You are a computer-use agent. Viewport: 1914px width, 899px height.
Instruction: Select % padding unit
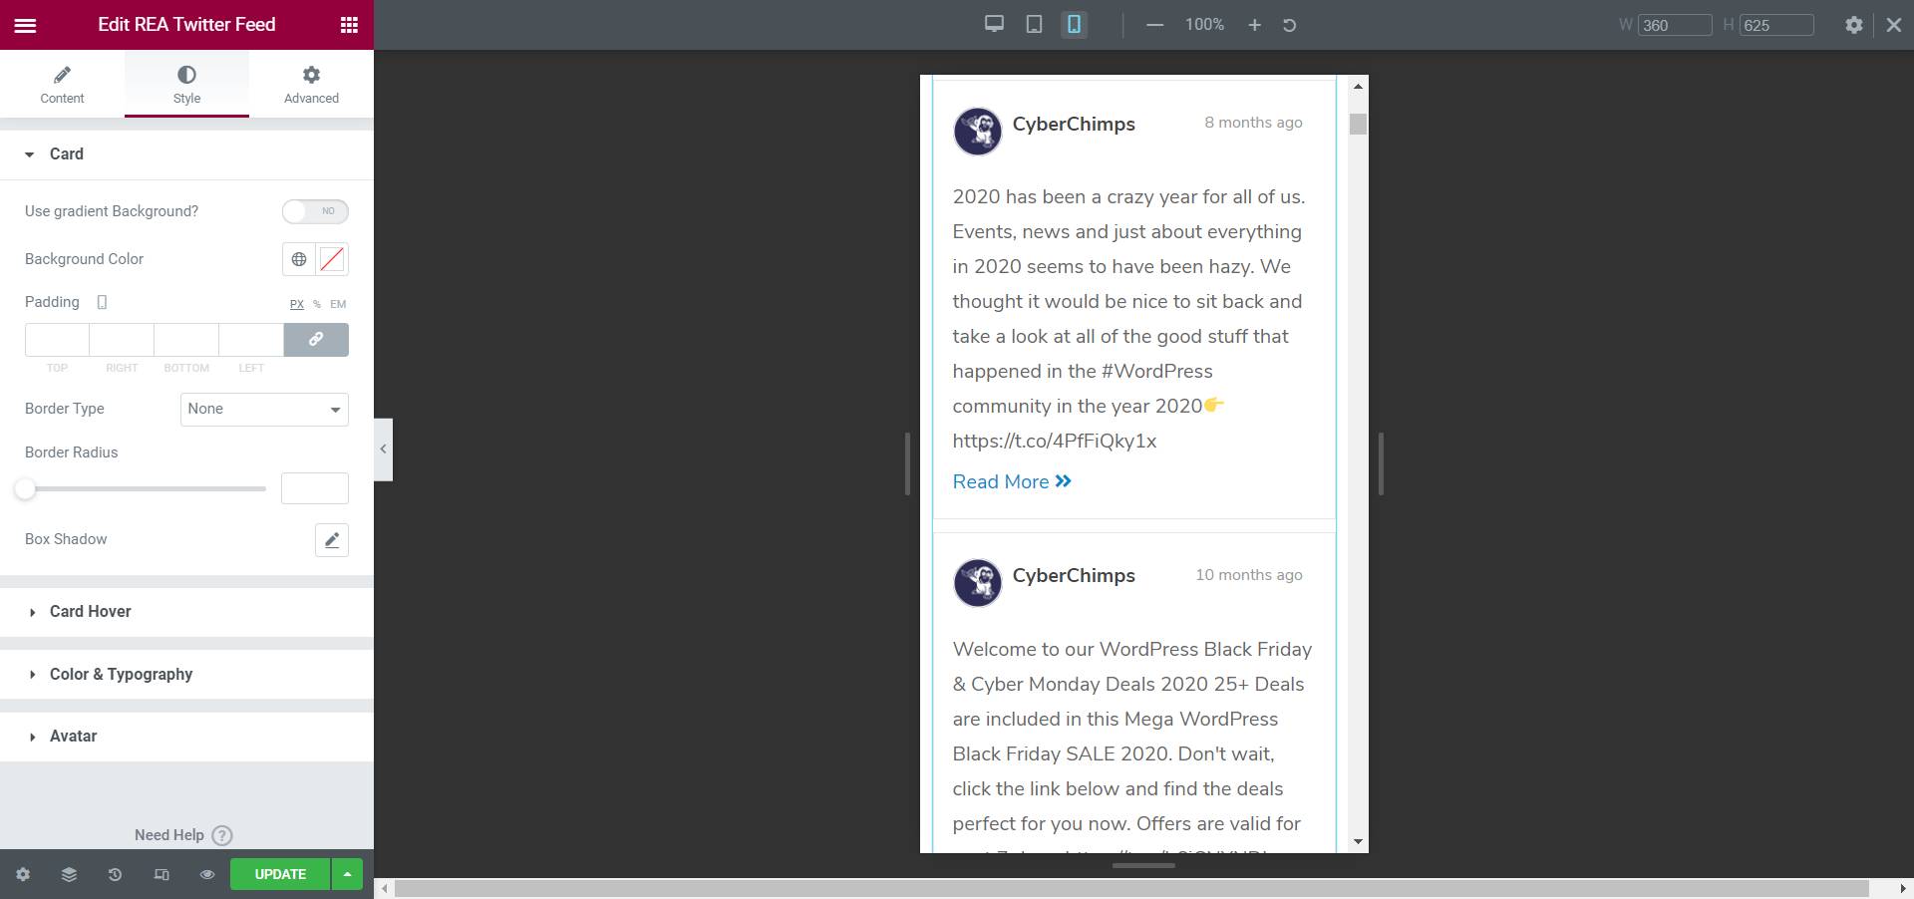(317, 304)
